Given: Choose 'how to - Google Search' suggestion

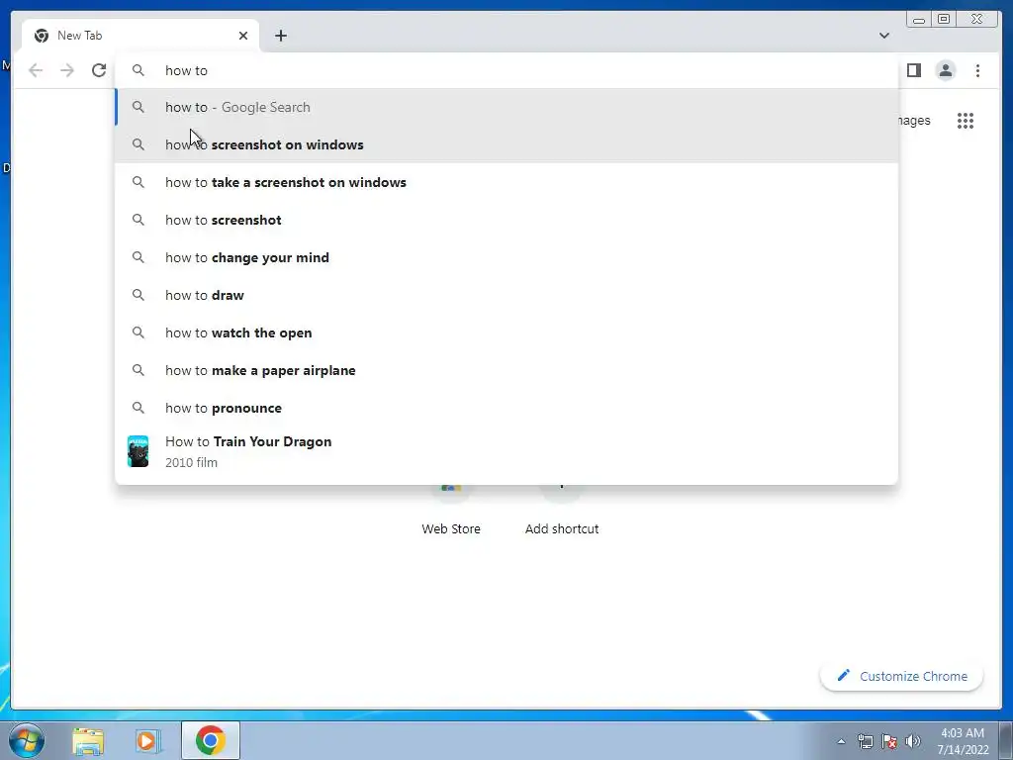Looking at the screenshot, I should (506, 107).
